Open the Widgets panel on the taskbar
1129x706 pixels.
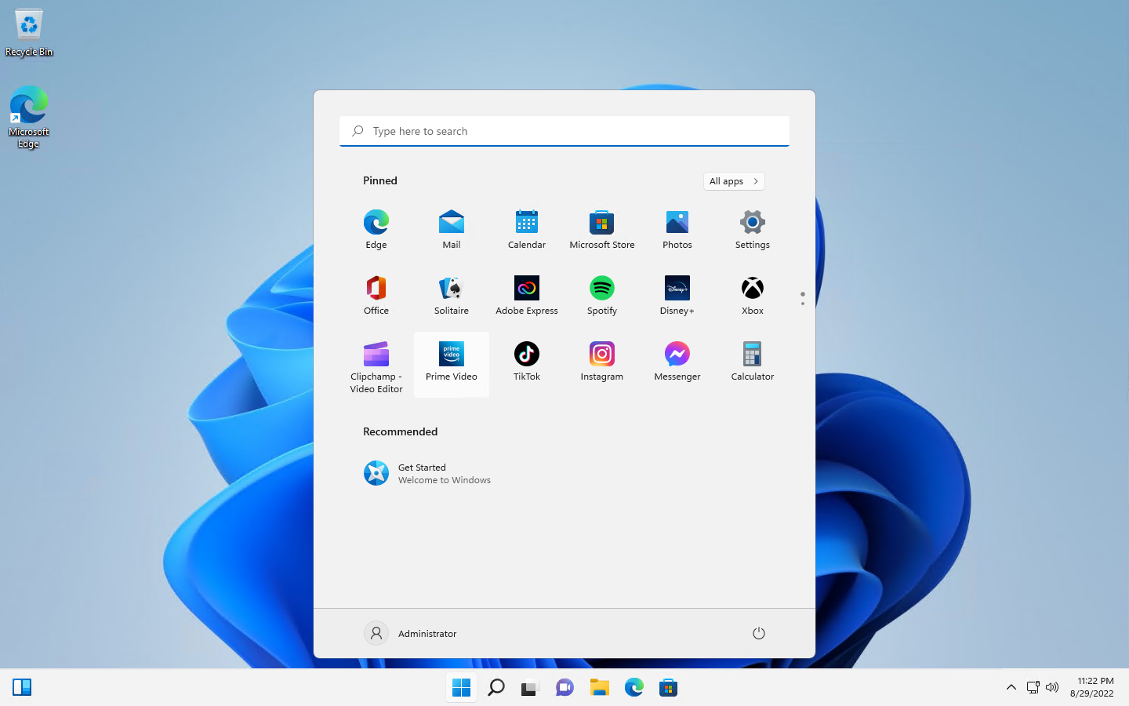click(22, 688)
